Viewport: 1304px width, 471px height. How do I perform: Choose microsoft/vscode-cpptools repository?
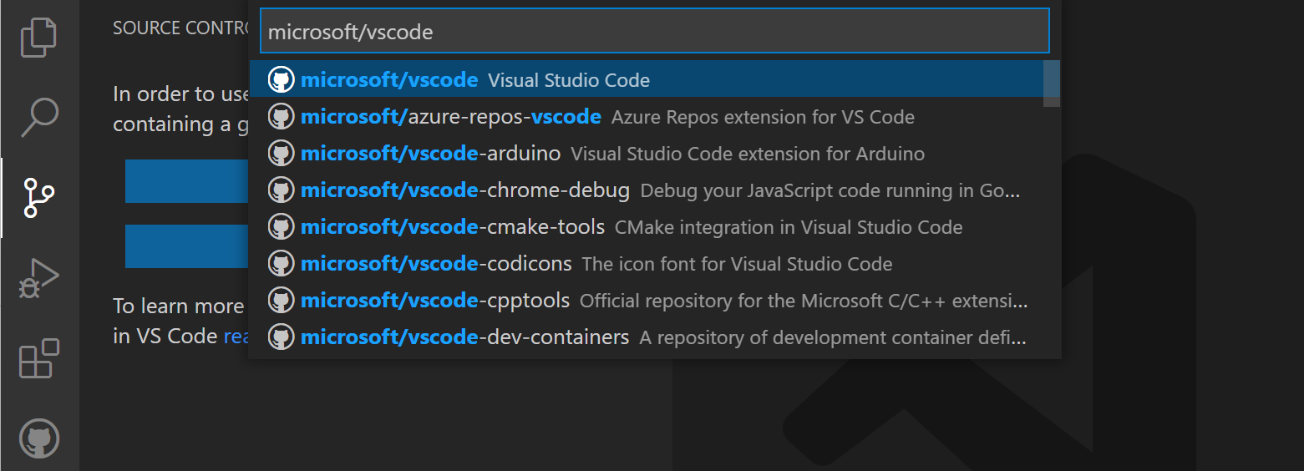(x=435, y=301)
